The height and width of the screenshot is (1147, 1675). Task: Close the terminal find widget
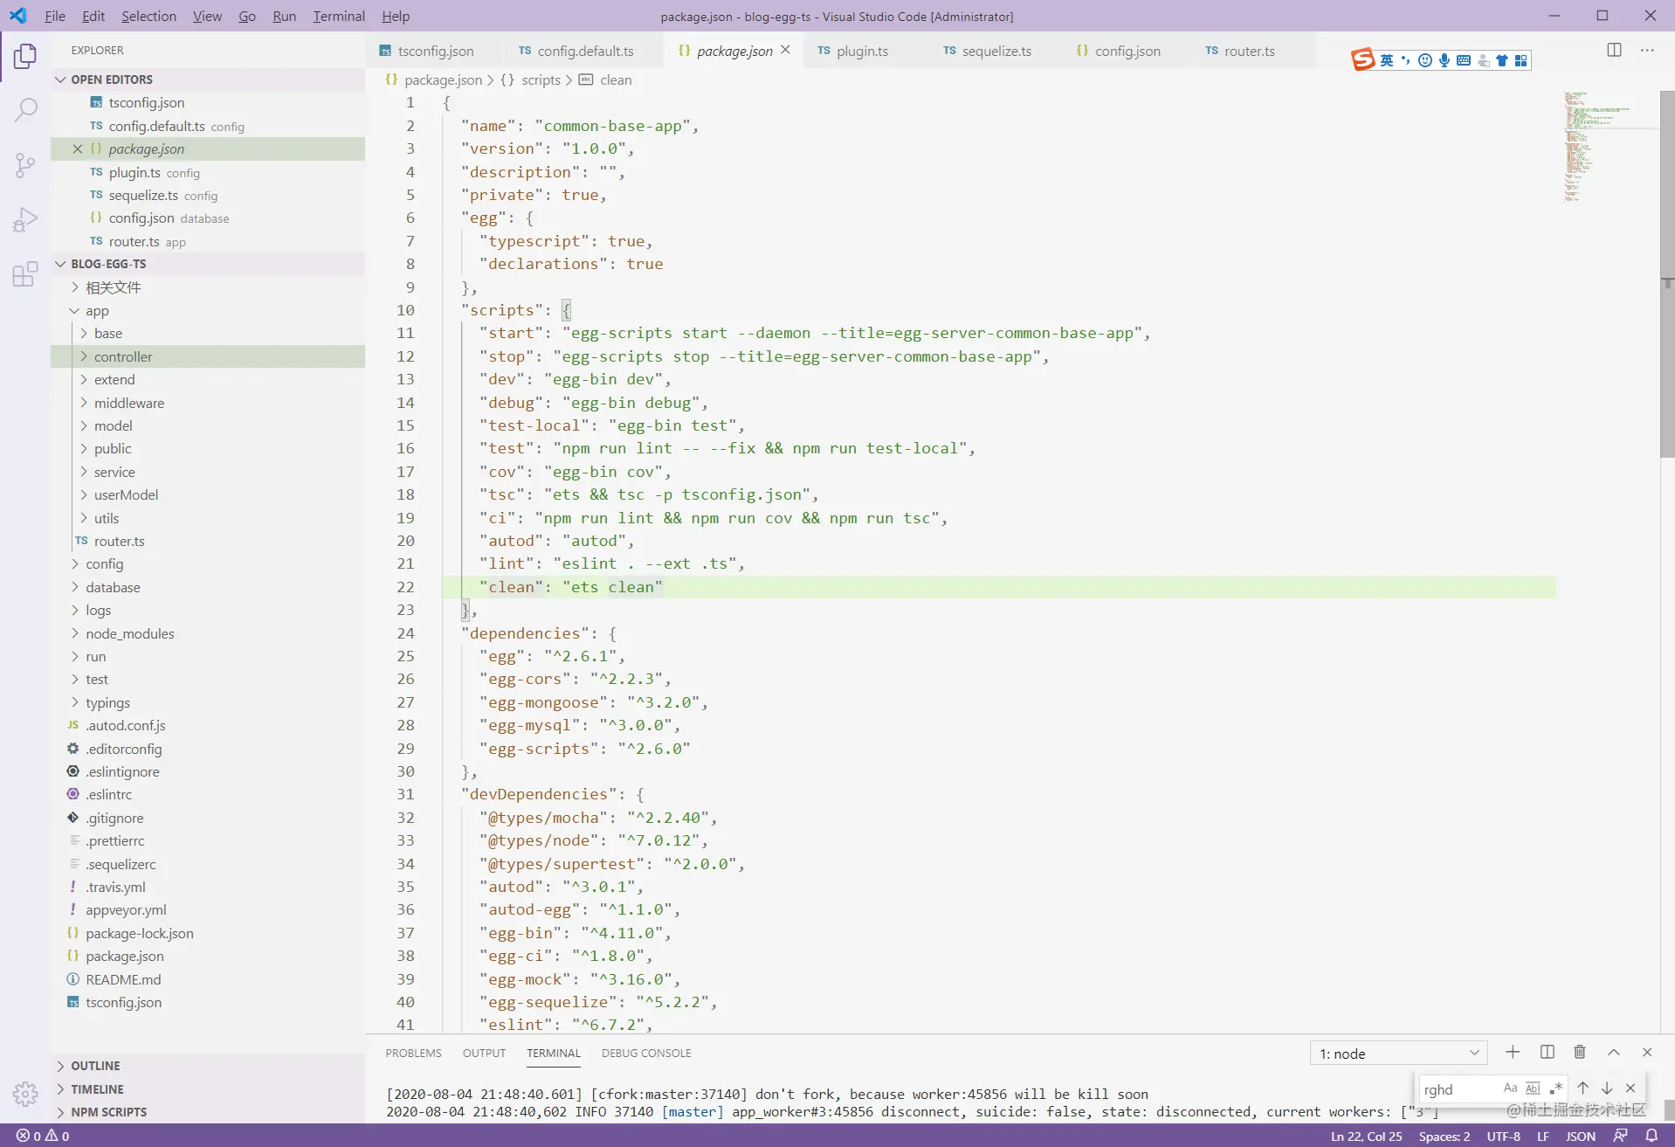point(1630,1088)
